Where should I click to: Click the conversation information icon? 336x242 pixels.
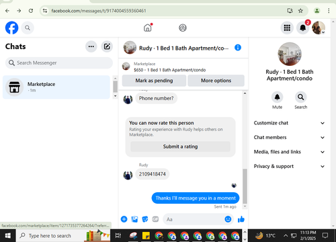(x=238, y=48)
